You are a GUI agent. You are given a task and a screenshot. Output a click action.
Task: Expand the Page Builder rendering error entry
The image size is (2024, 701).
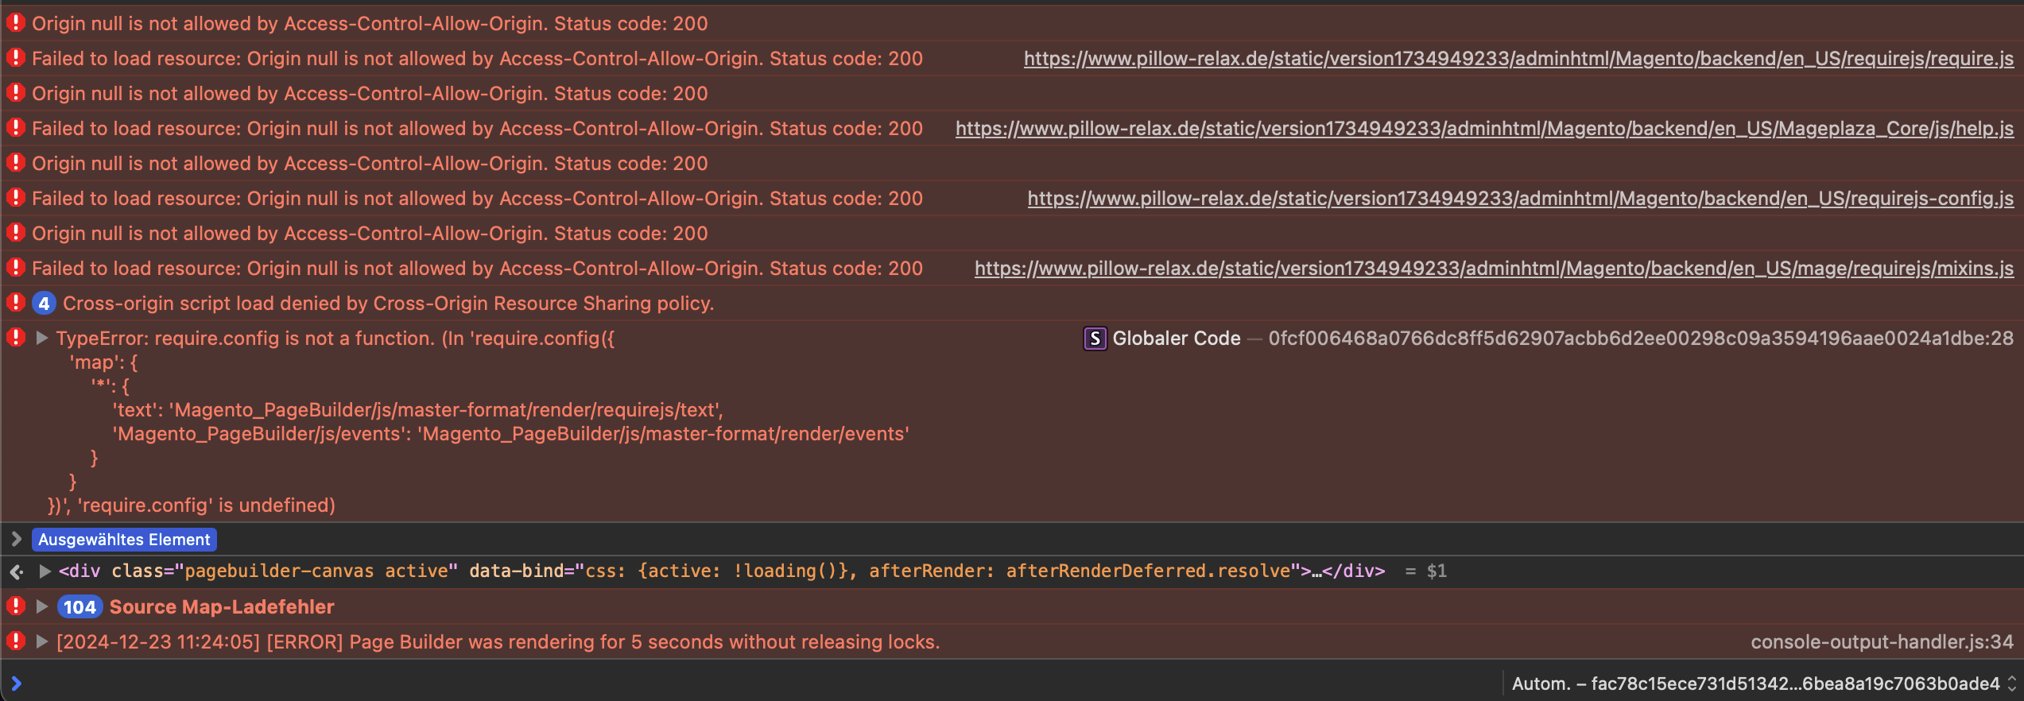(x=42, y=642)
